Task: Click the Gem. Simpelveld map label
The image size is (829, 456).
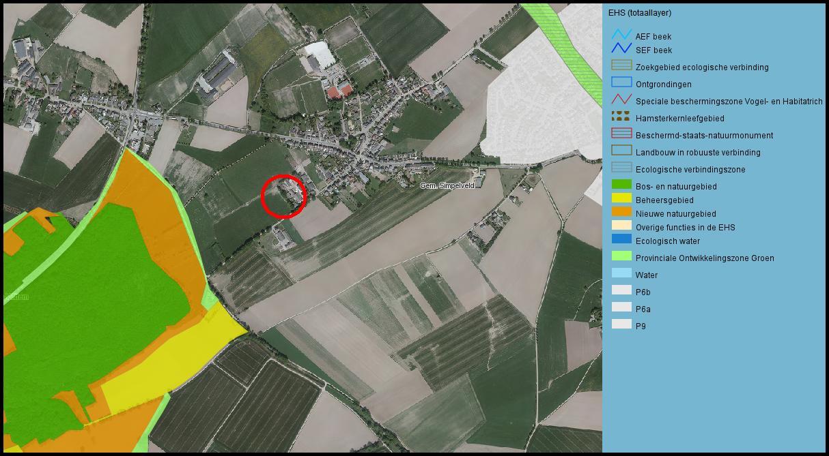Action: click(446, 185)
